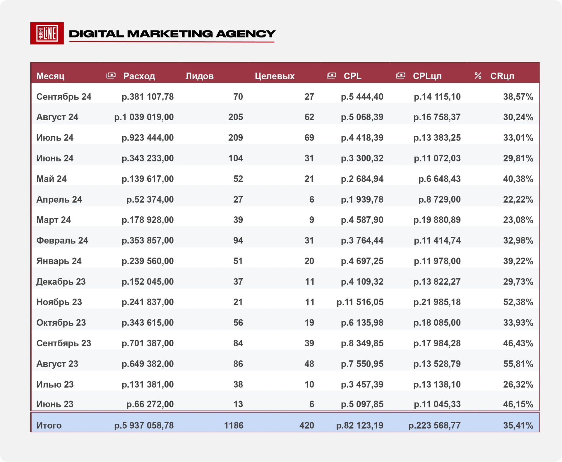Click the money icon beside Расход header
Image resolution: width=562 pixels, height=462 pixels.
pos(111,76)
